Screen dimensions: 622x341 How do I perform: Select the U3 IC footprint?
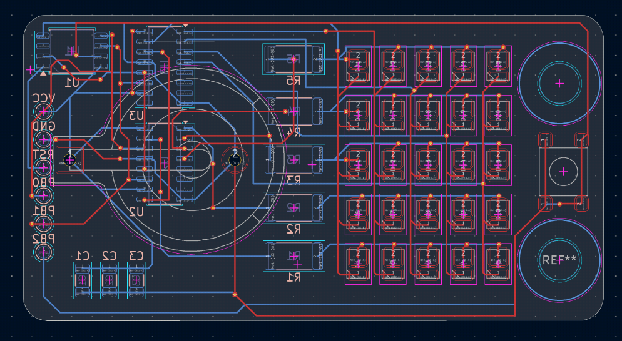(165, 67)
